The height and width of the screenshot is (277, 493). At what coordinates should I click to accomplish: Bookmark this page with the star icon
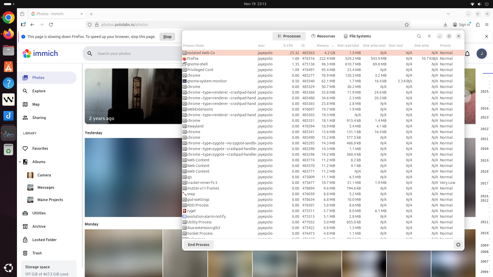(x=406, y=25)
